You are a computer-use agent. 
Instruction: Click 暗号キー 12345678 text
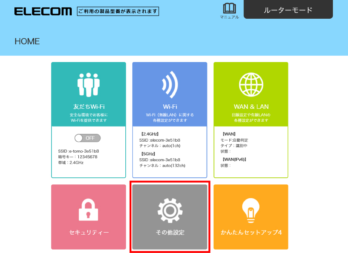[78, 157]
